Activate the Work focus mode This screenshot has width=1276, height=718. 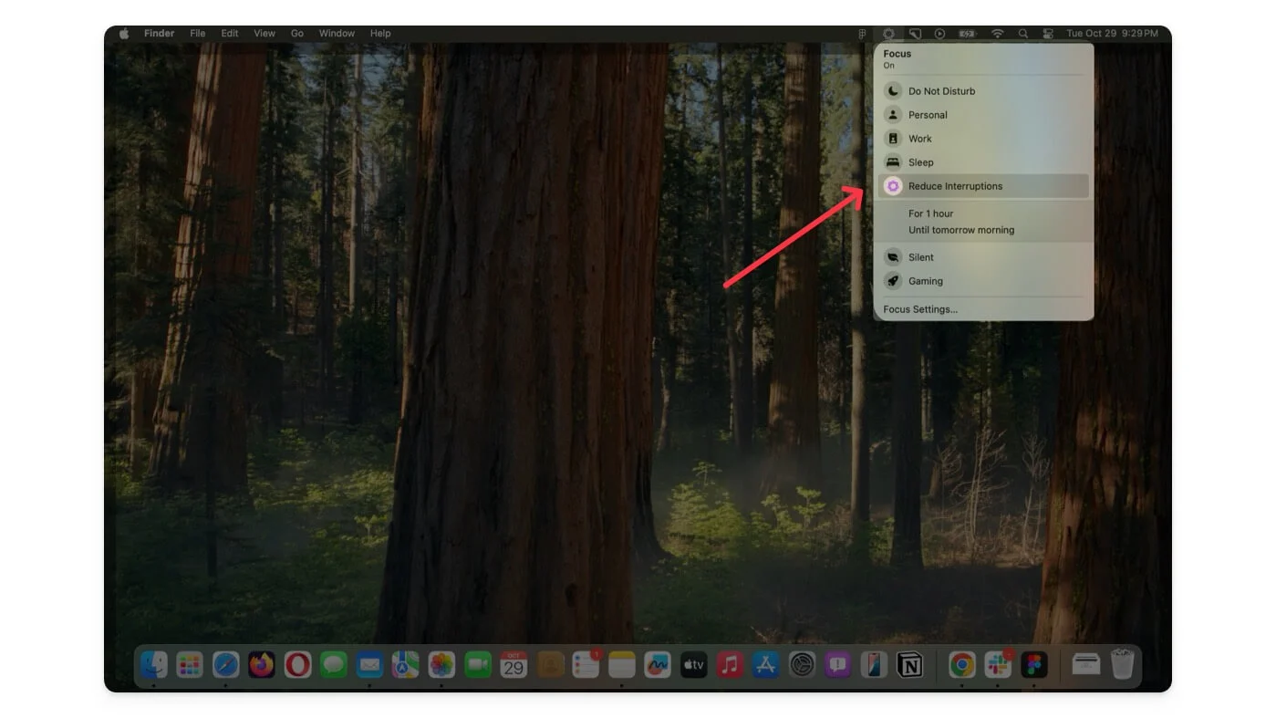(983, 139)
